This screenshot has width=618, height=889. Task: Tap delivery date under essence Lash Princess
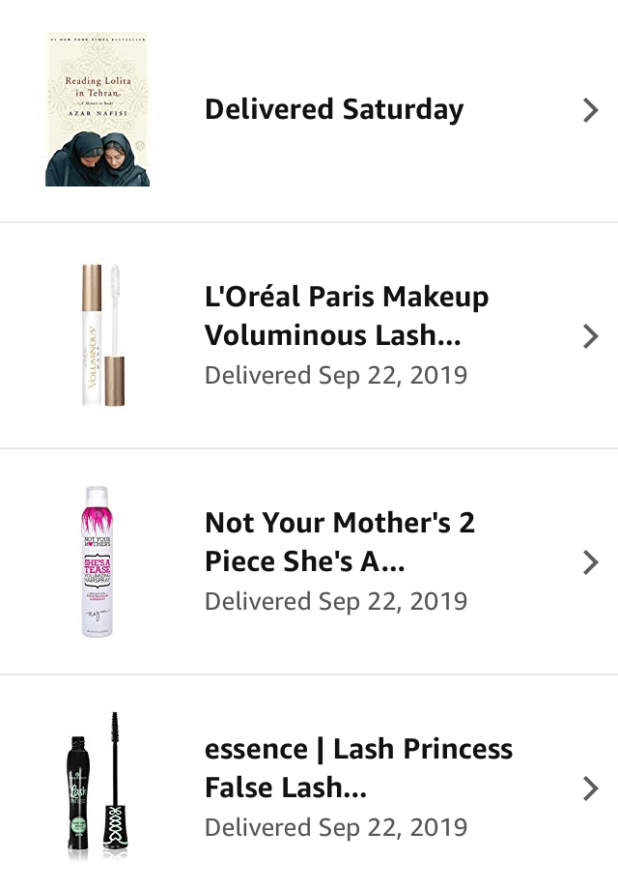[336, 827]
